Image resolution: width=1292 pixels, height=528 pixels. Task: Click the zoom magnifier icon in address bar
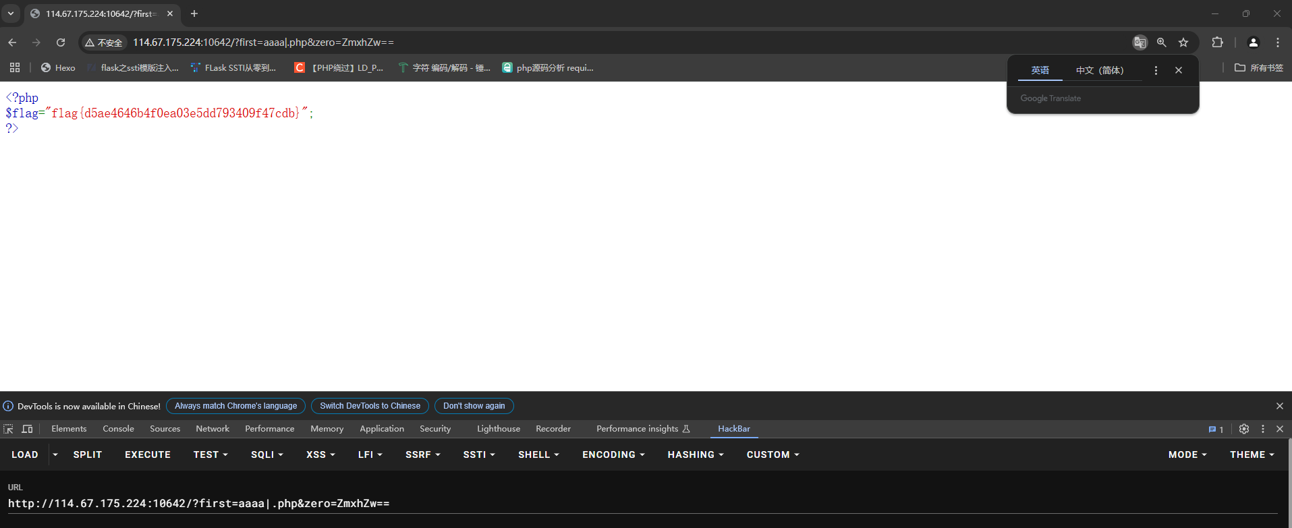1161,42
